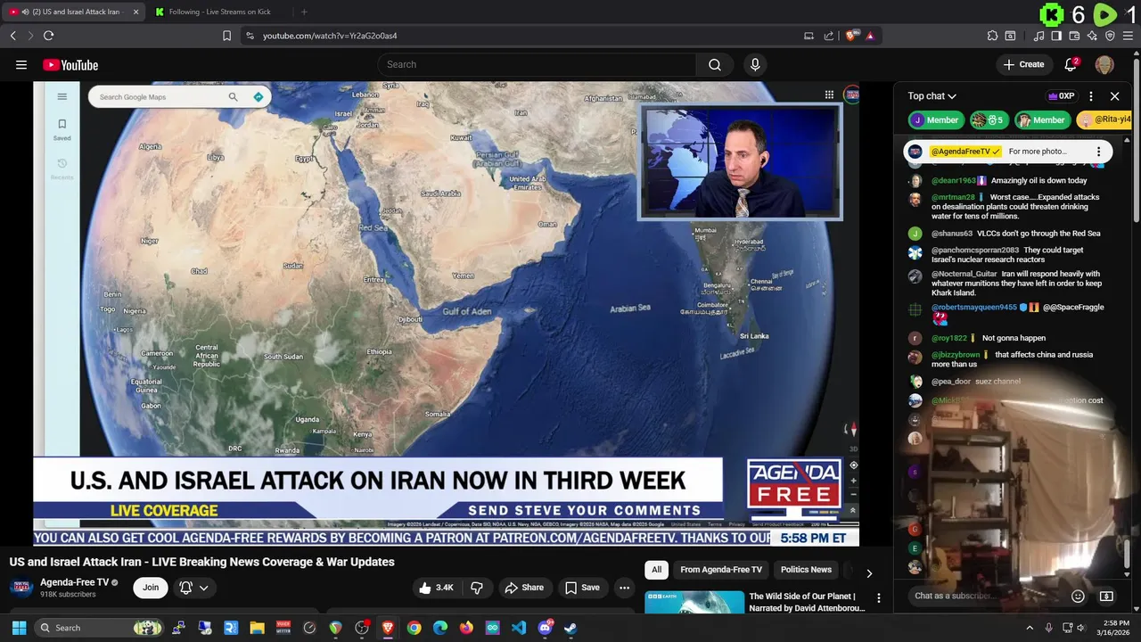Open Brave Wallet icon
Viewport: 1141px width, 642px height.
pyautogui.click(x=1074, y=36)
